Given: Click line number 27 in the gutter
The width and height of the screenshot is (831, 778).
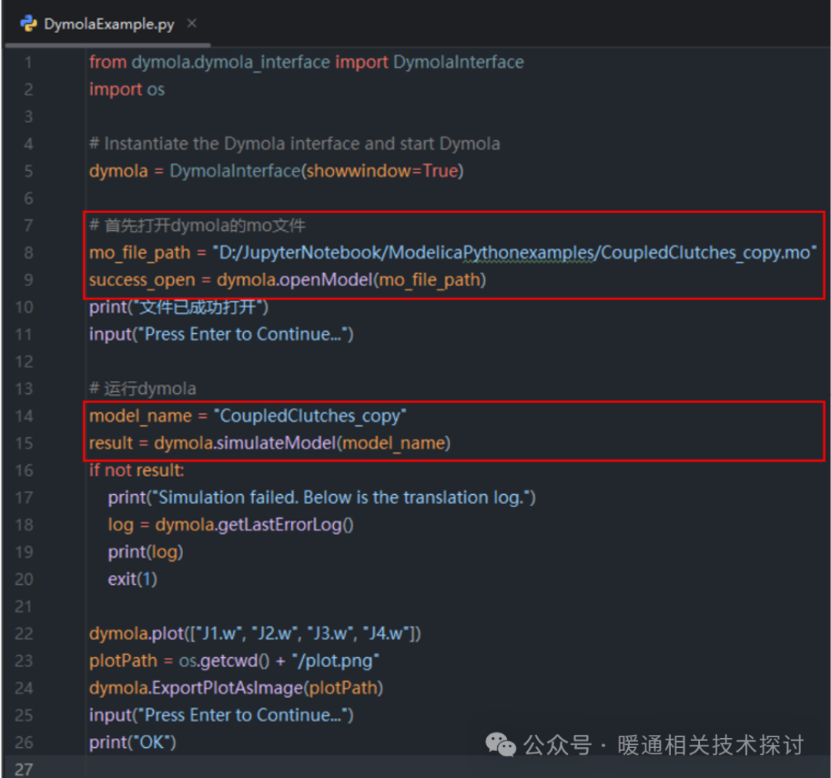Looking at the screenshot, I should [24, 769].
